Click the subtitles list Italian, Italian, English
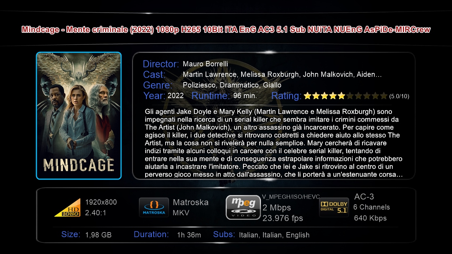The height and width of the screenshot is (254, 452). (274, 235)
